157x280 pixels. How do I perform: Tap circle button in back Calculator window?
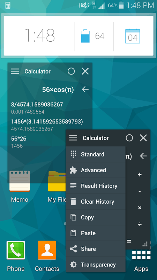pos(71,71)
